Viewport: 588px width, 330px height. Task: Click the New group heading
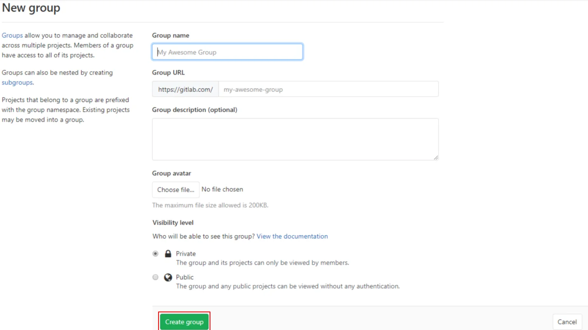31,8
